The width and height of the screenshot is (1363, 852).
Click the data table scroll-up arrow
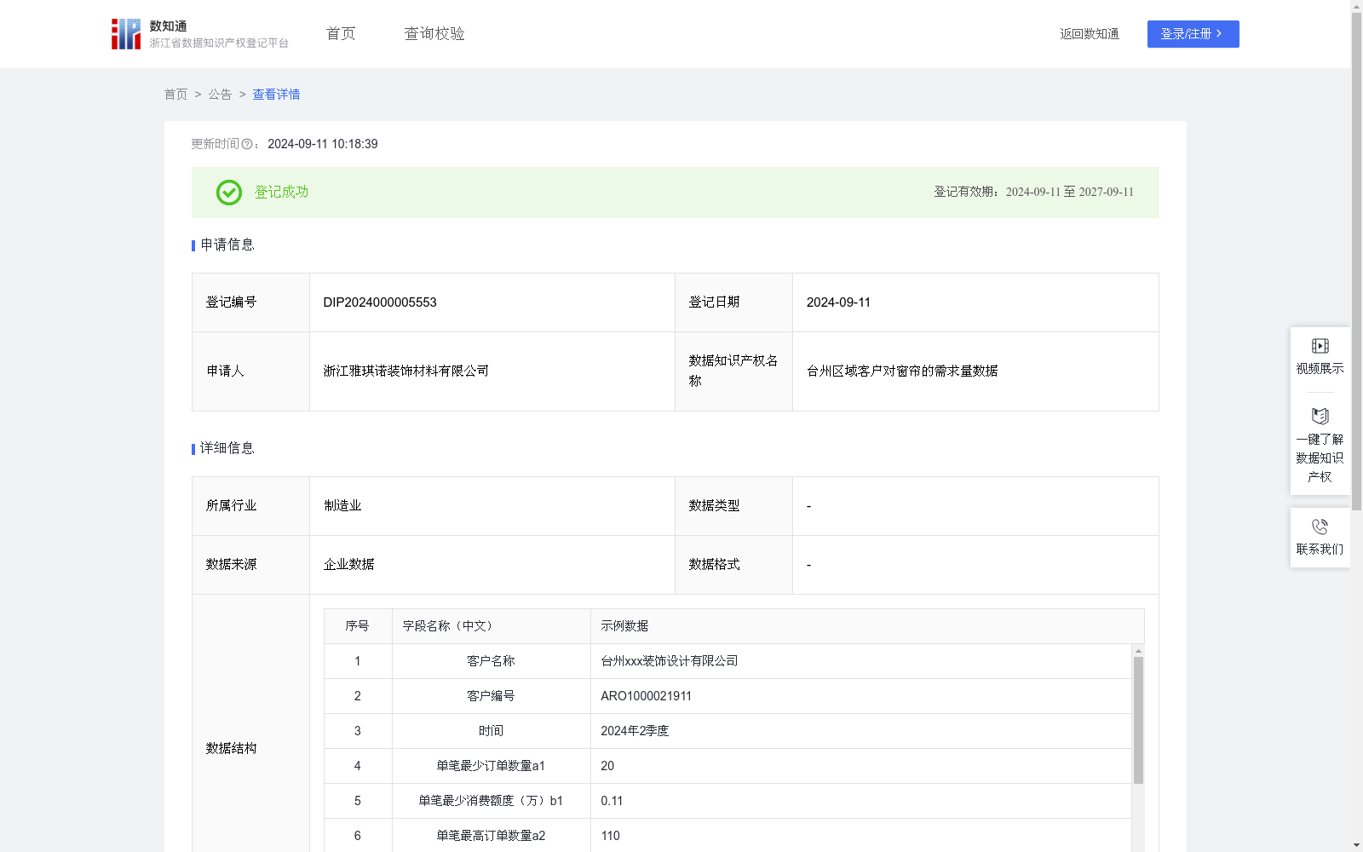pyautogui.click(x=1138, y=651)
